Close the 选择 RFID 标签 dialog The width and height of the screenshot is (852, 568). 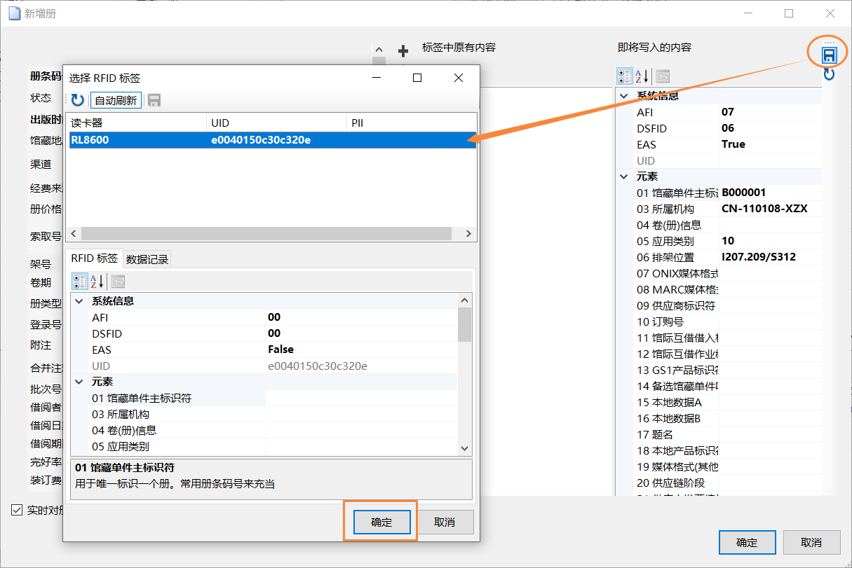click(459, 78)
